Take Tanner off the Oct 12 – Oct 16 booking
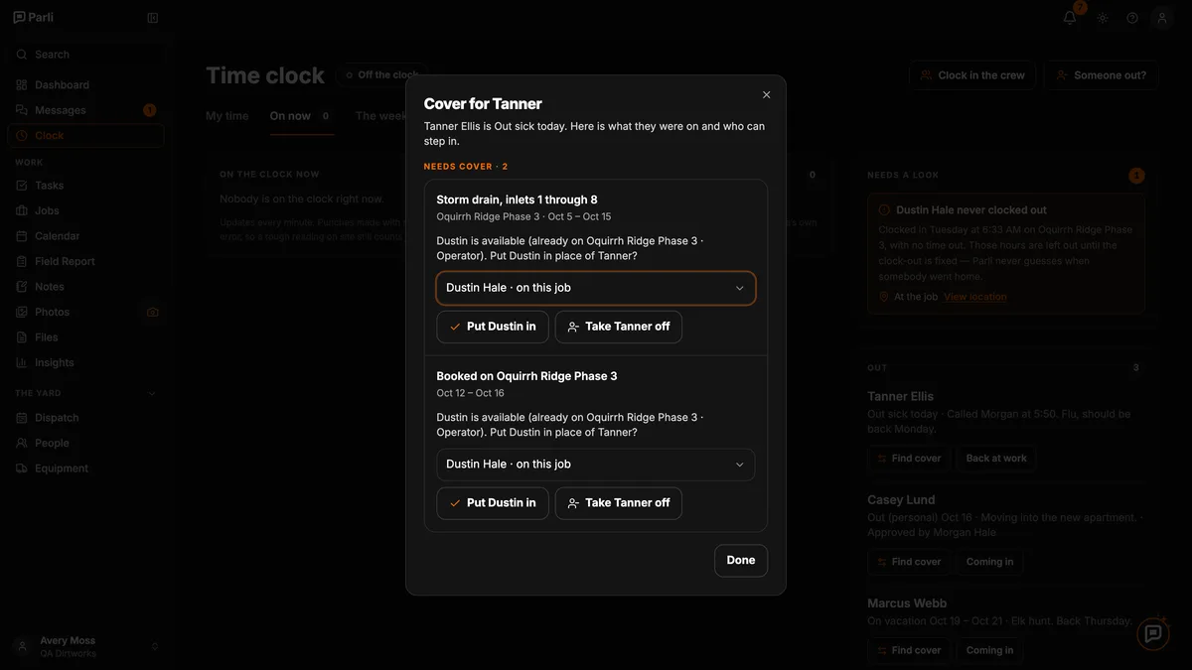This screenshot has width=1192, height=670. (x=619, y=503)
